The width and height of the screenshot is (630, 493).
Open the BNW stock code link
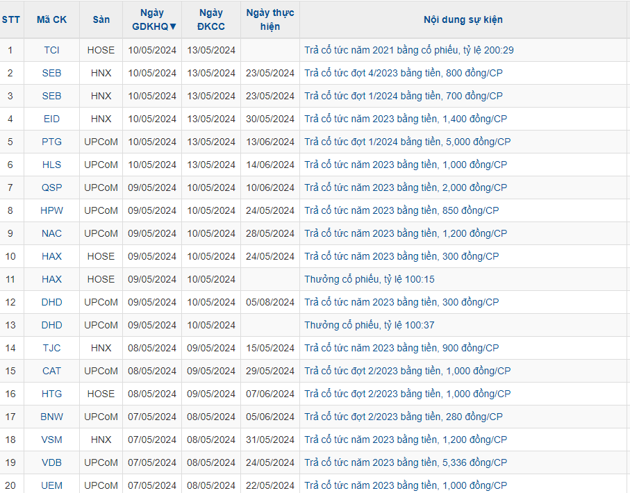tap(51, 417)
